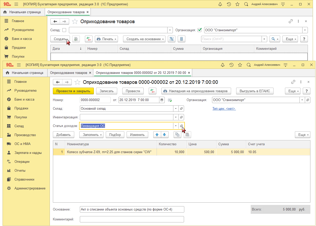Click the list view mode icon before Поиск

pos(182,39)
